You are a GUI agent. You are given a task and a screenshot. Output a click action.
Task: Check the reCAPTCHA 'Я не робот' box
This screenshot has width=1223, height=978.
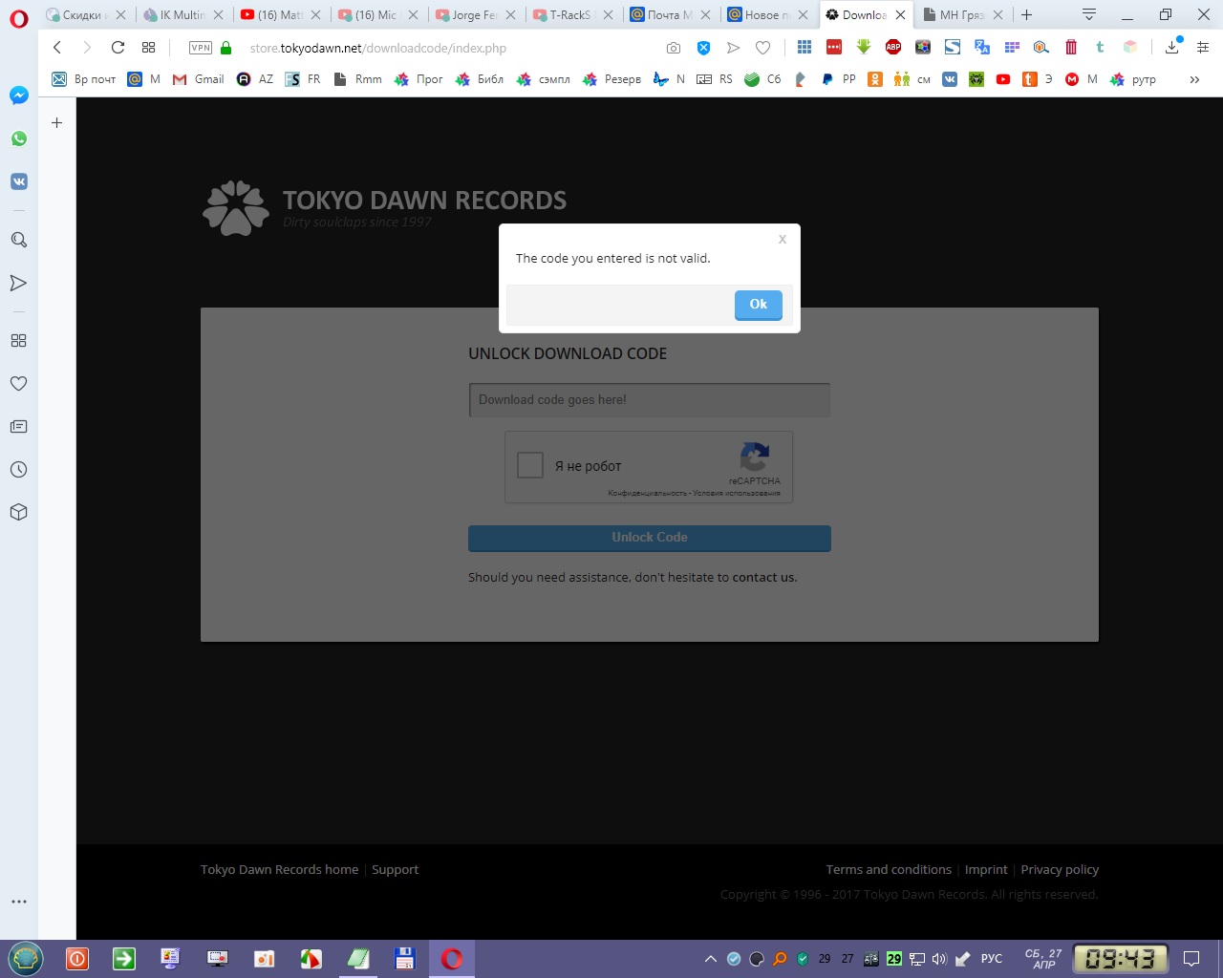(x=530, y=465)
